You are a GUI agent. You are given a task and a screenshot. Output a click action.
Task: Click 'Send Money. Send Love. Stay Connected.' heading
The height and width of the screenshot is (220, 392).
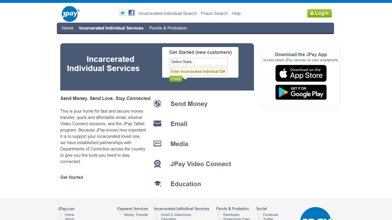[x=106, y=98]
